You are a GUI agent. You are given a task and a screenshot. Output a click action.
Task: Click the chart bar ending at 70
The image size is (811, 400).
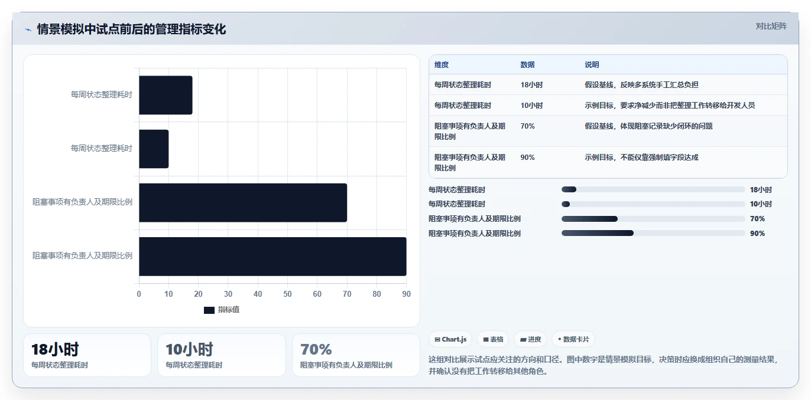click(243, 202)
